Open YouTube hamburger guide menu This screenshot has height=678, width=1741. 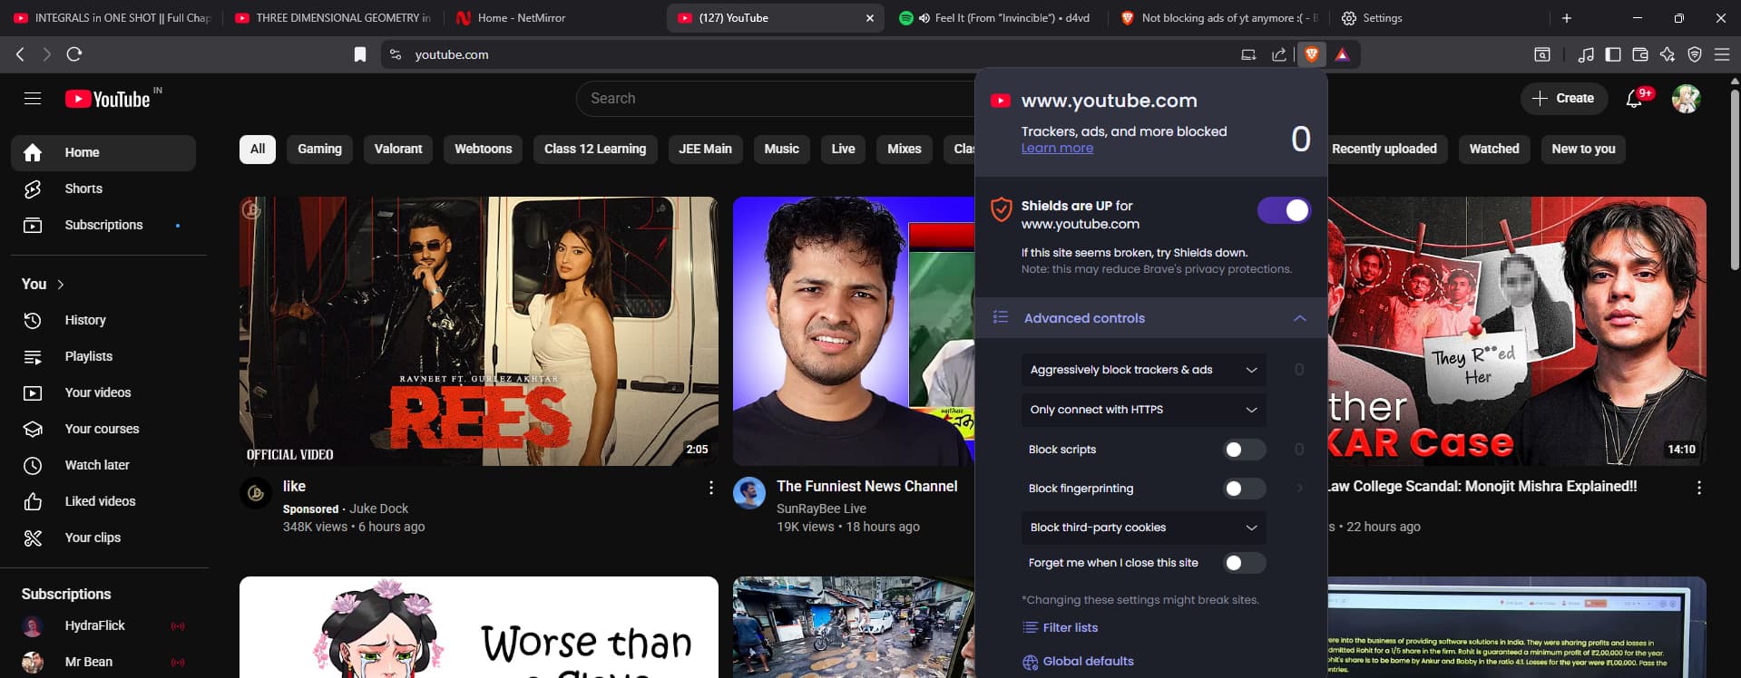pyautogui.click(x=33, y=98)
